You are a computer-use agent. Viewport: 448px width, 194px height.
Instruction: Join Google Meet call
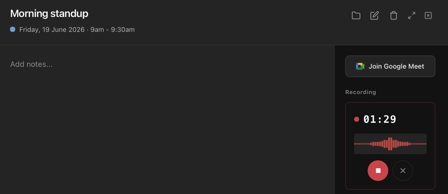pos(390,66)
